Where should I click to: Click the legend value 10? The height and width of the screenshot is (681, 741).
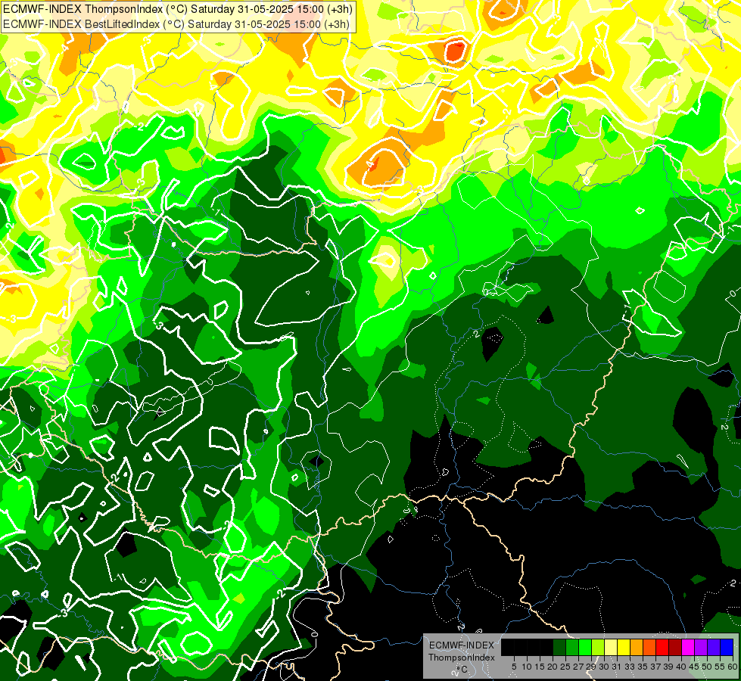(x=527, y=667)
